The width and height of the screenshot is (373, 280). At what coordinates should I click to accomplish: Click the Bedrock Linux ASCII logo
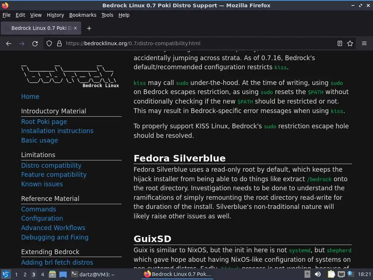point(70,76)
